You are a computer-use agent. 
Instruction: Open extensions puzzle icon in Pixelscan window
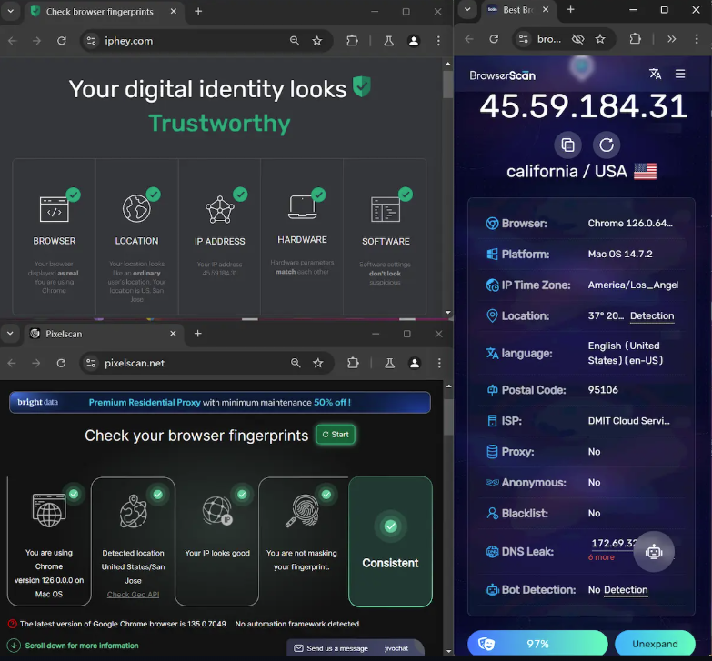pos(354,363)
